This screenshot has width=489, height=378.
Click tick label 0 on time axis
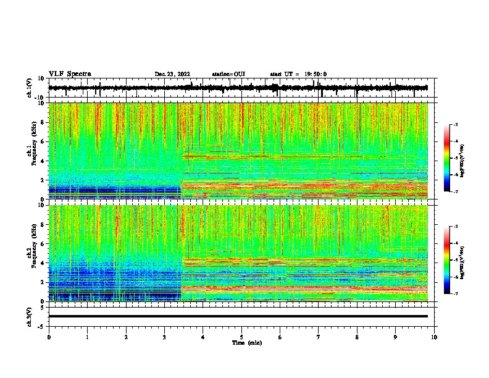tap(49, 337)
